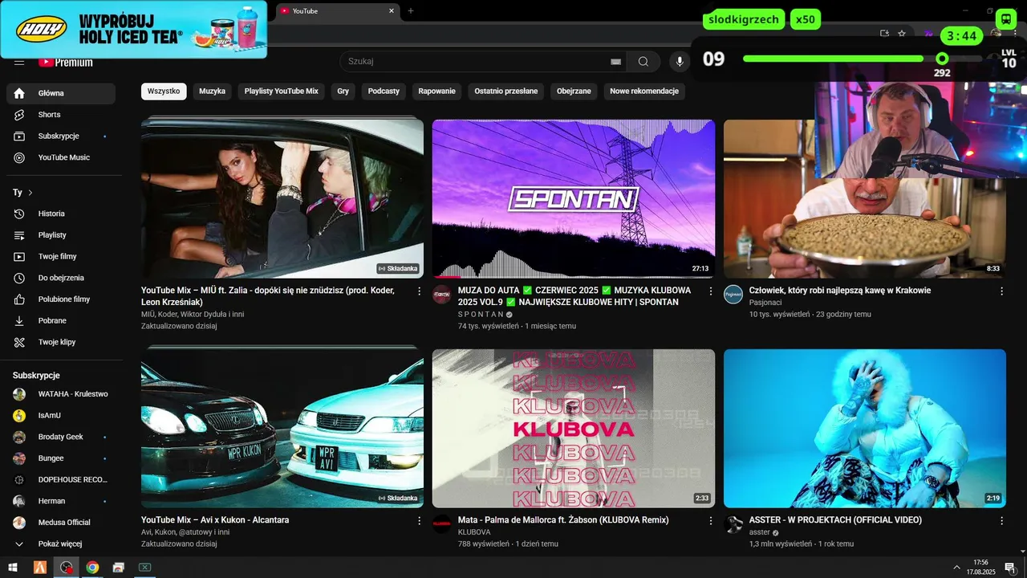Viewport: 1027px width, 578px height.
Task: Play the KLUBOVA remix video thumbnail
Action: 574,428
